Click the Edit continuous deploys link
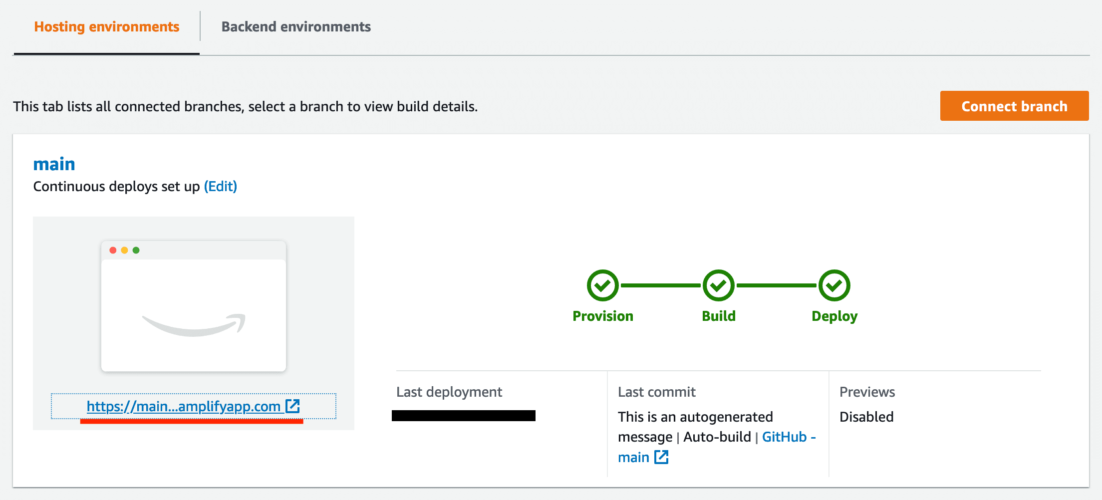 tap(221, 187)
